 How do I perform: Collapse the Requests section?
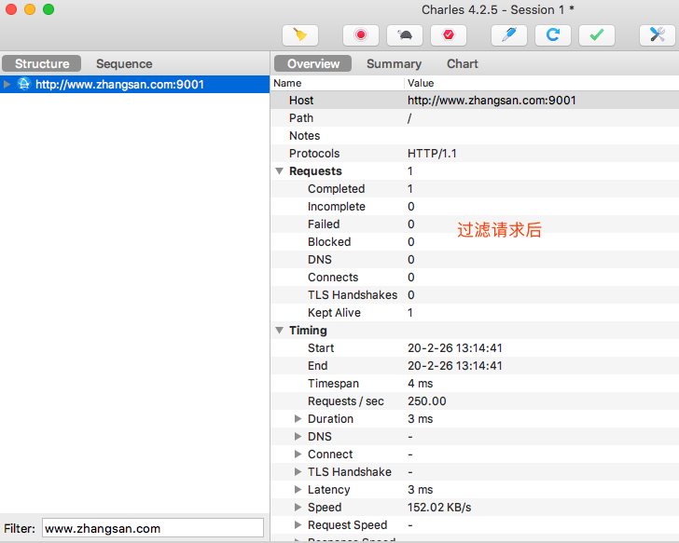[x=280, y=171]
